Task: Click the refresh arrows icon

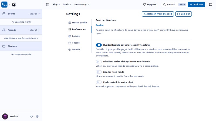Action: click(145, 14)
